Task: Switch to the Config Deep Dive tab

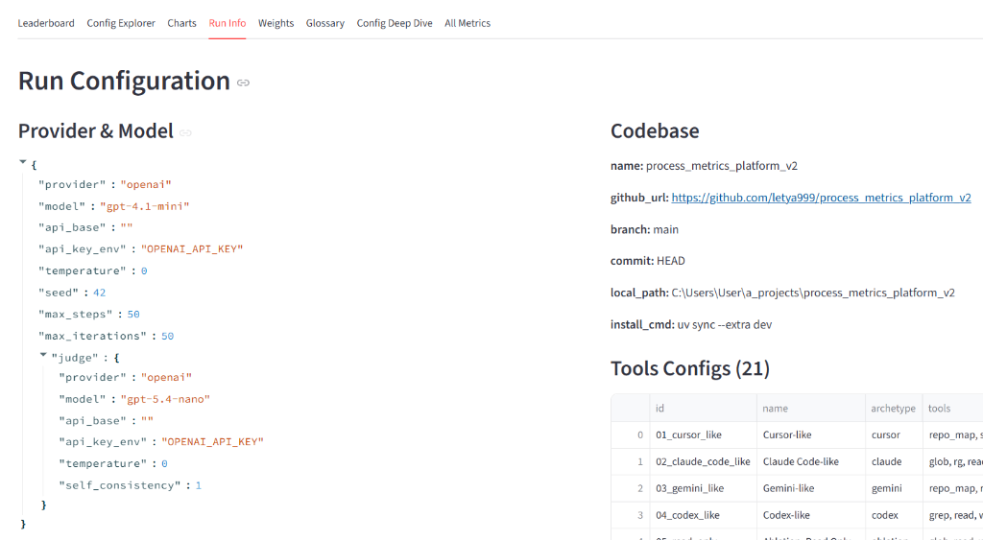Action: pyautogui.click(x=395, y=23)
